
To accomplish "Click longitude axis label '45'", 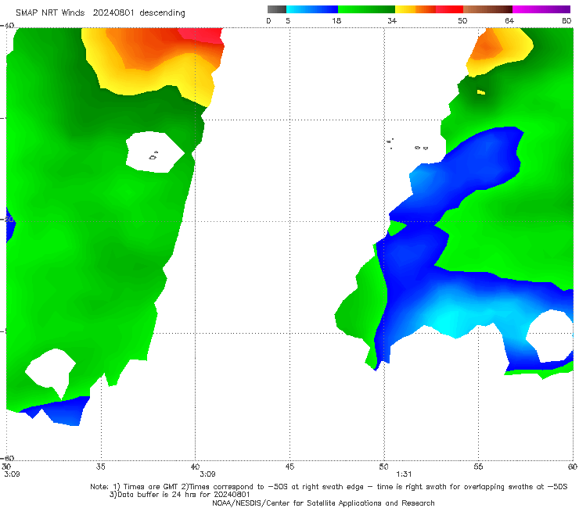I will pyautogui.click(x=289, y=467).
